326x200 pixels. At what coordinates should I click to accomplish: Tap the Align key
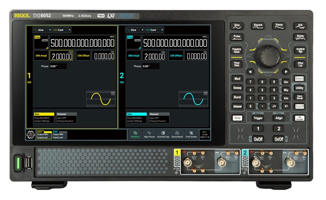[279, 118]
